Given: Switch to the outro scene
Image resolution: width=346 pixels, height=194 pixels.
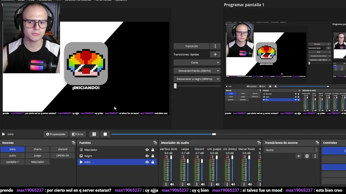Looking at the screenshot, I should [x=12, y=155].
